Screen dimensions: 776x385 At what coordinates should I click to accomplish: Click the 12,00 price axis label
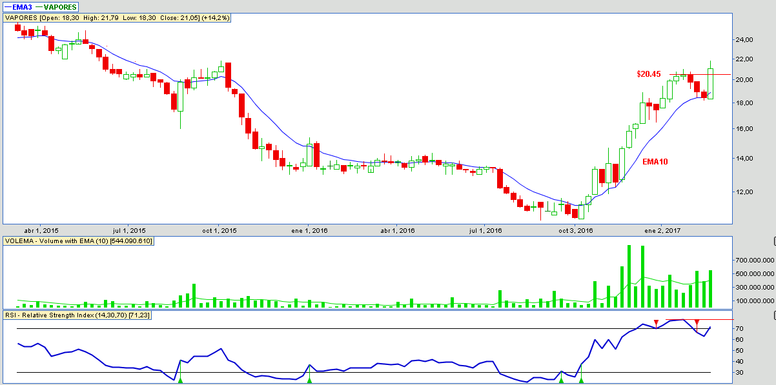coord(744,192)
